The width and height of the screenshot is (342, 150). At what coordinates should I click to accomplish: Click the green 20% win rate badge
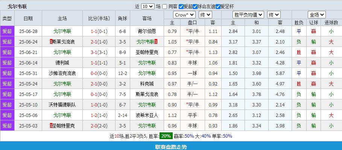pyautogui.click(x=166, y=136)
